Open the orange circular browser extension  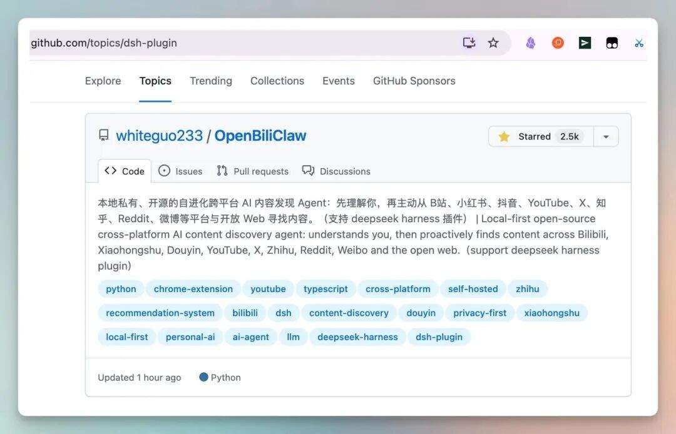[x=558, y=43]
